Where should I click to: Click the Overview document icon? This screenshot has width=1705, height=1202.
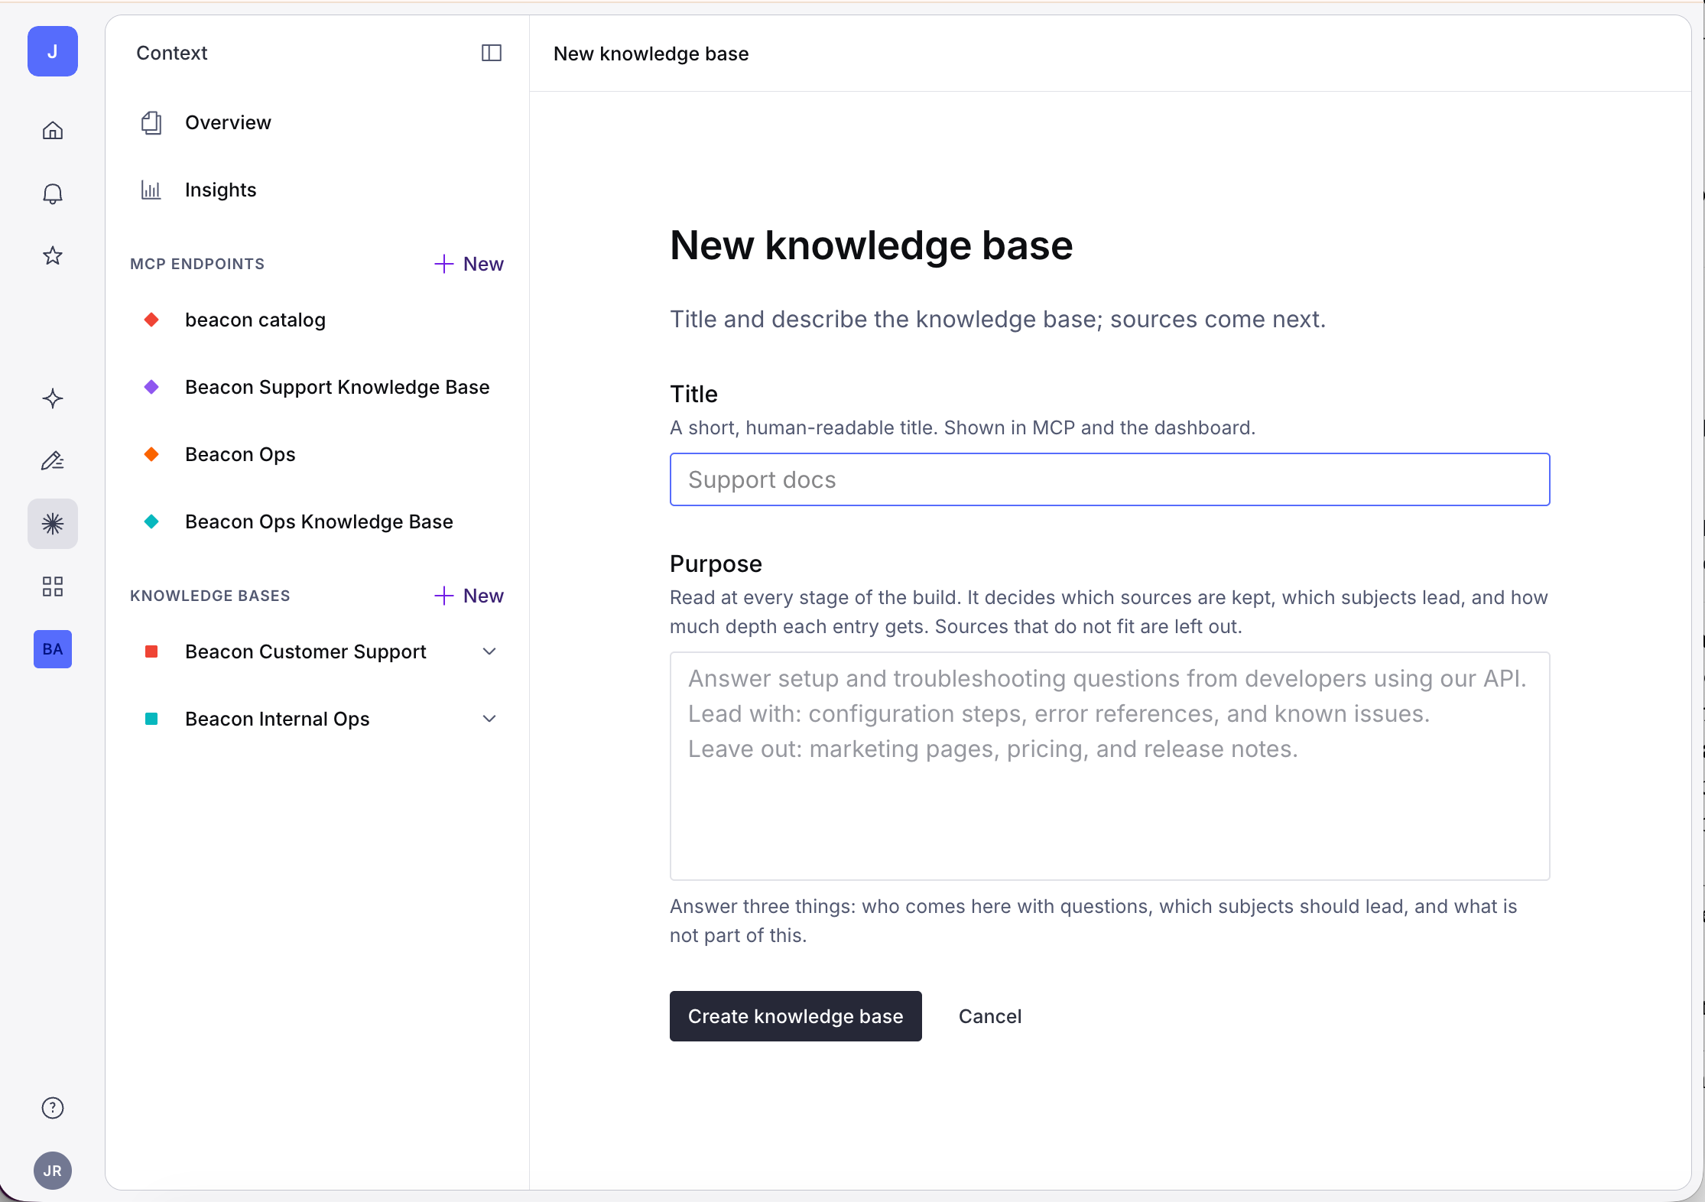[x=151, y=122]
